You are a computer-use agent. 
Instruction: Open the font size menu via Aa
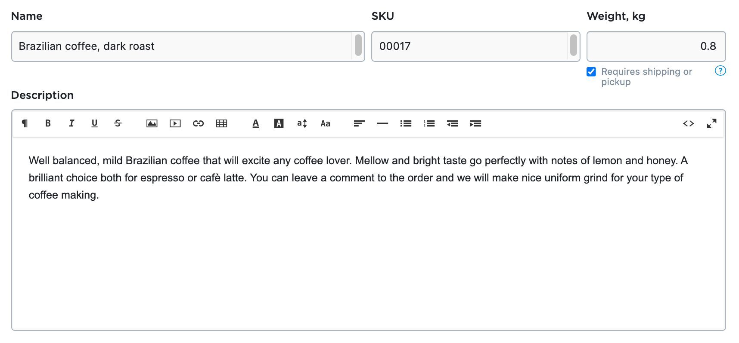tap(325, 123)
